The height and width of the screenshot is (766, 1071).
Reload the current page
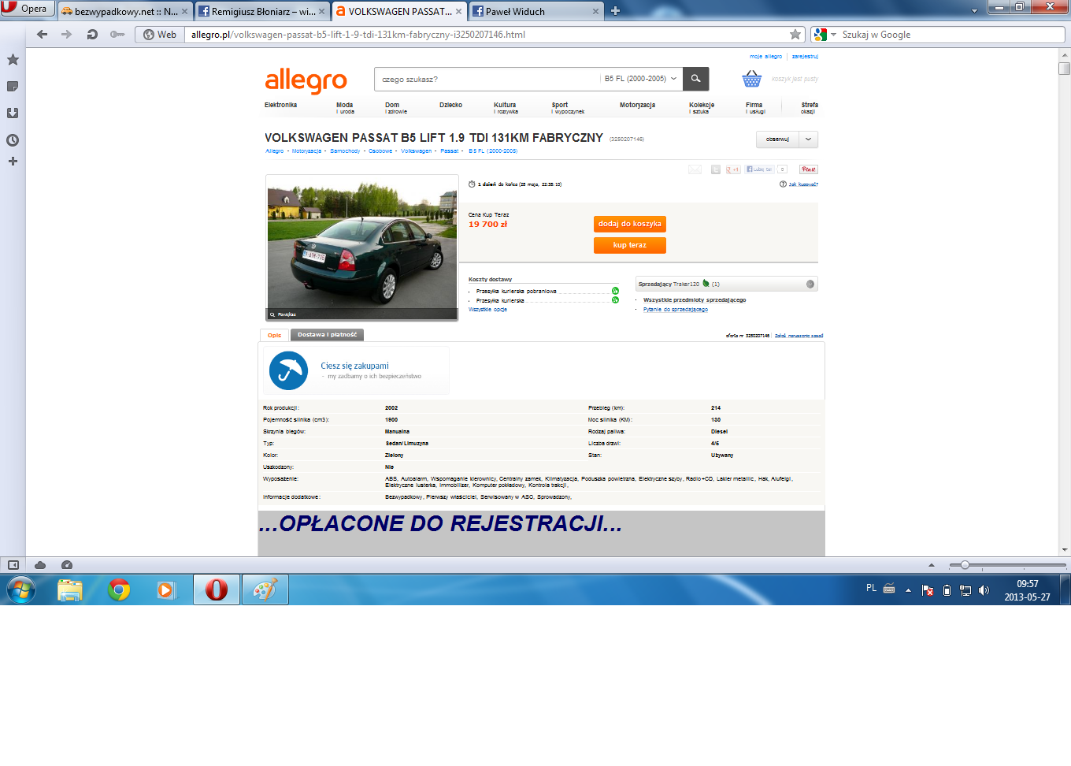(x=92, y=35)
